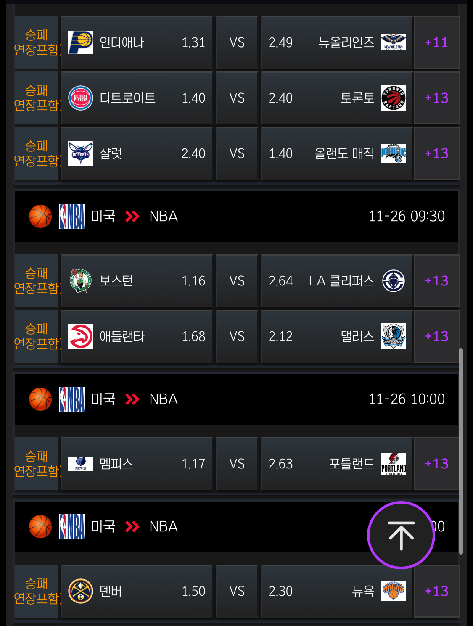Click the Detroit Pistons team logo
The height and width of the screenshot is (626, 473).
[81, 98]
